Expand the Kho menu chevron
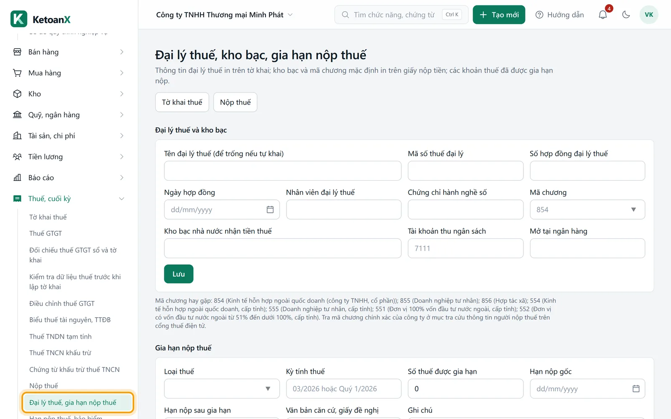Screen dimensions: 671x419 point(122,94)
